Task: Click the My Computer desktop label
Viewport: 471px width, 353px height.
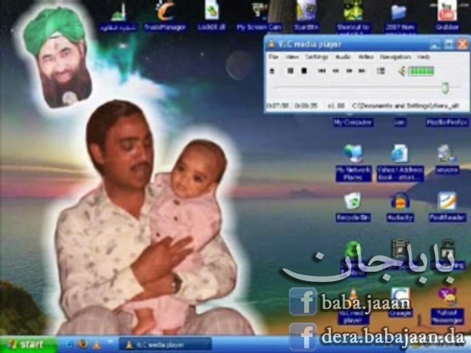Action: point(353,122)
